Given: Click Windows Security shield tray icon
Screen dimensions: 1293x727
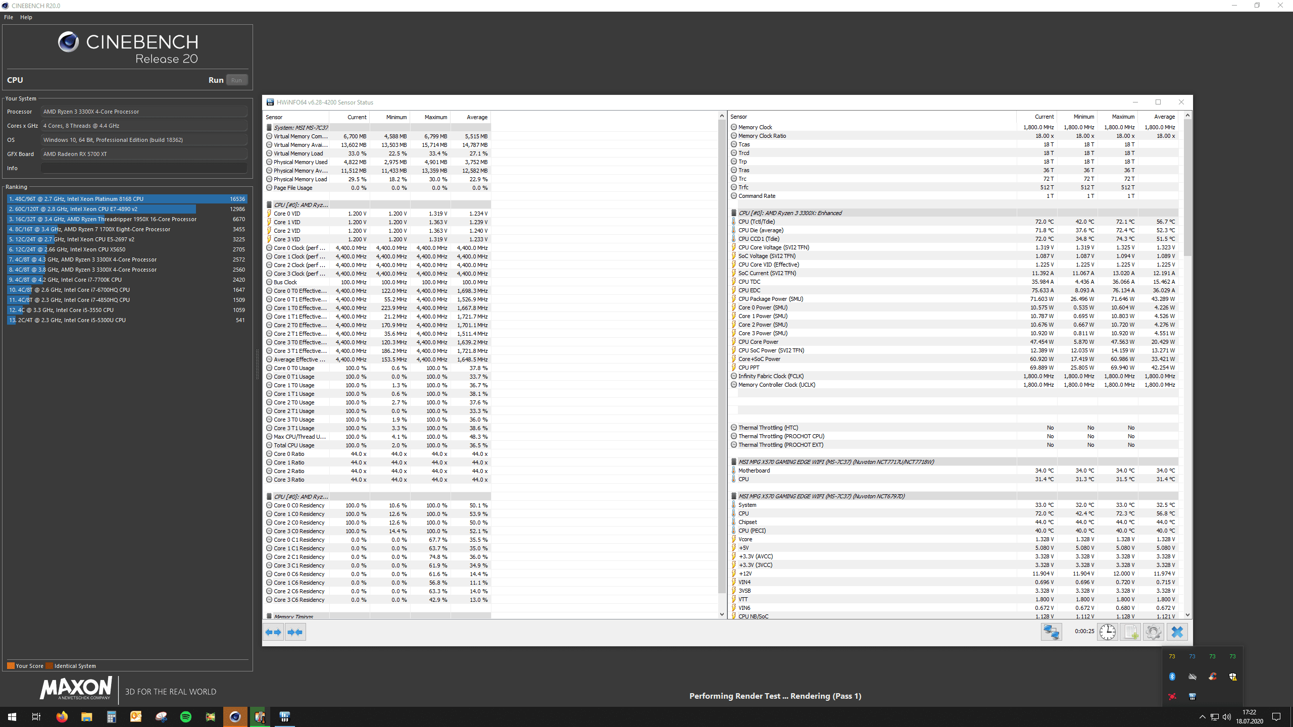Looking at the screenshot, I should [1233, 677].
